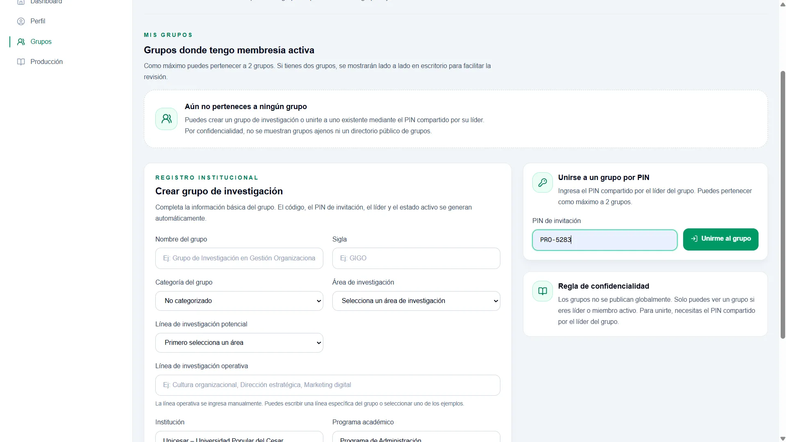Focus Línea de investigación operativa field
786x442 pixels.
pos(328,385)
